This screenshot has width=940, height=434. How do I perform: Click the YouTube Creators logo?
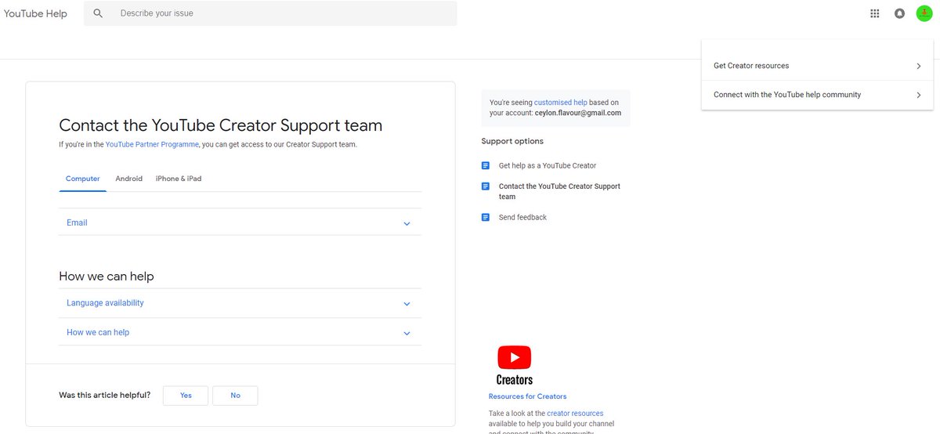(x=515, y=366)
